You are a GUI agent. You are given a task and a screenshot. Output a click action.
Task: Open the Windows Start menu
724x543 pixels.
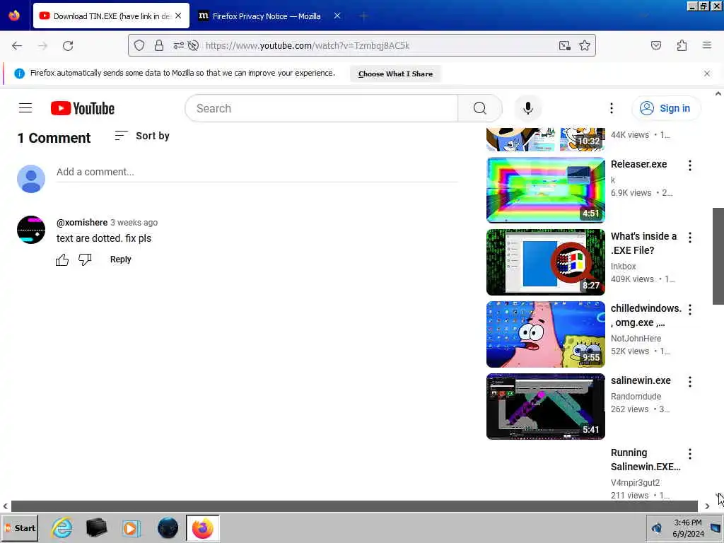pyautogui.click(x=20, y=527)
